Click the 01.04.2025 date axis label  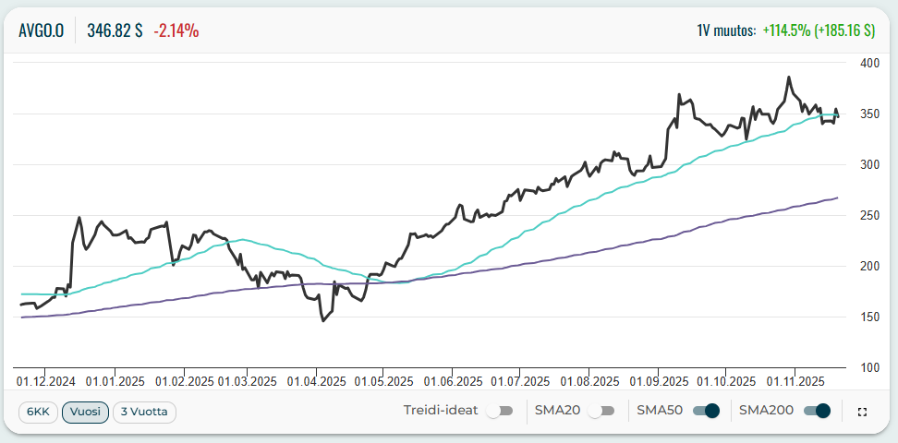(x=316, y=380)
